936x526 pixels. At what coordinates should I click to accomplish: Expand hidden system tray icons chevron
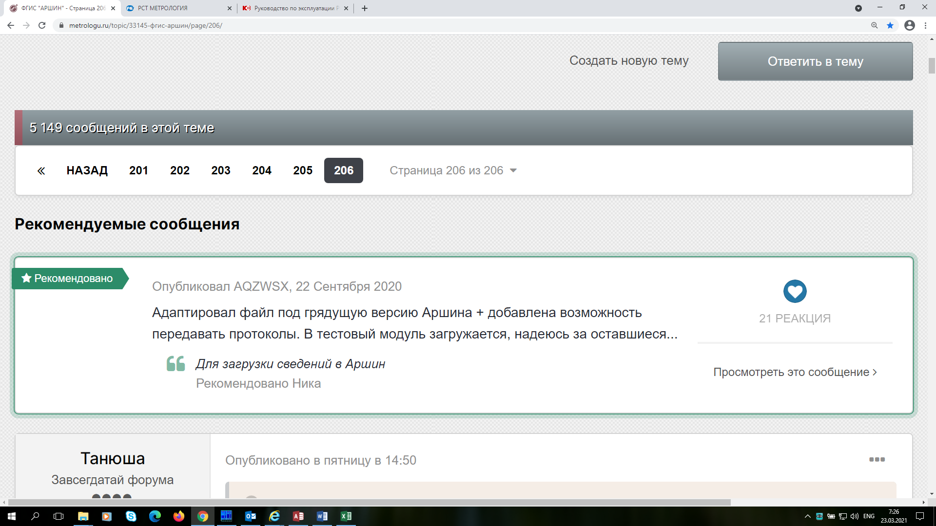807,516
